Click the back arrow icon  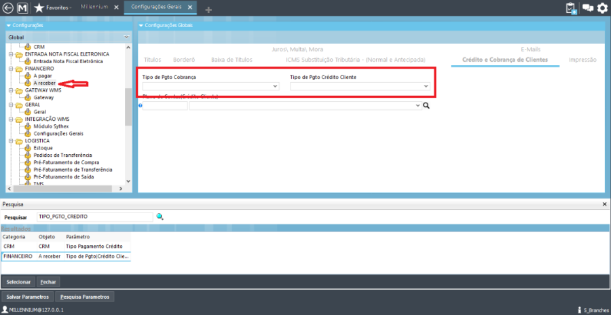7,7
